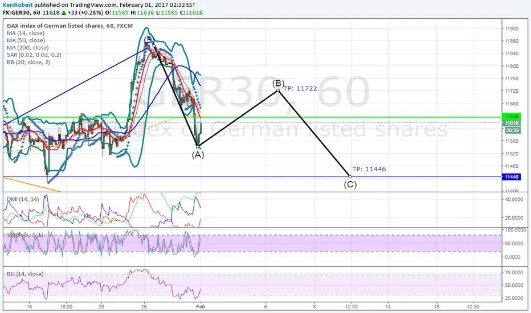Click the H:11636 high value
531x313 pixels.
click(x=142, y=13)
